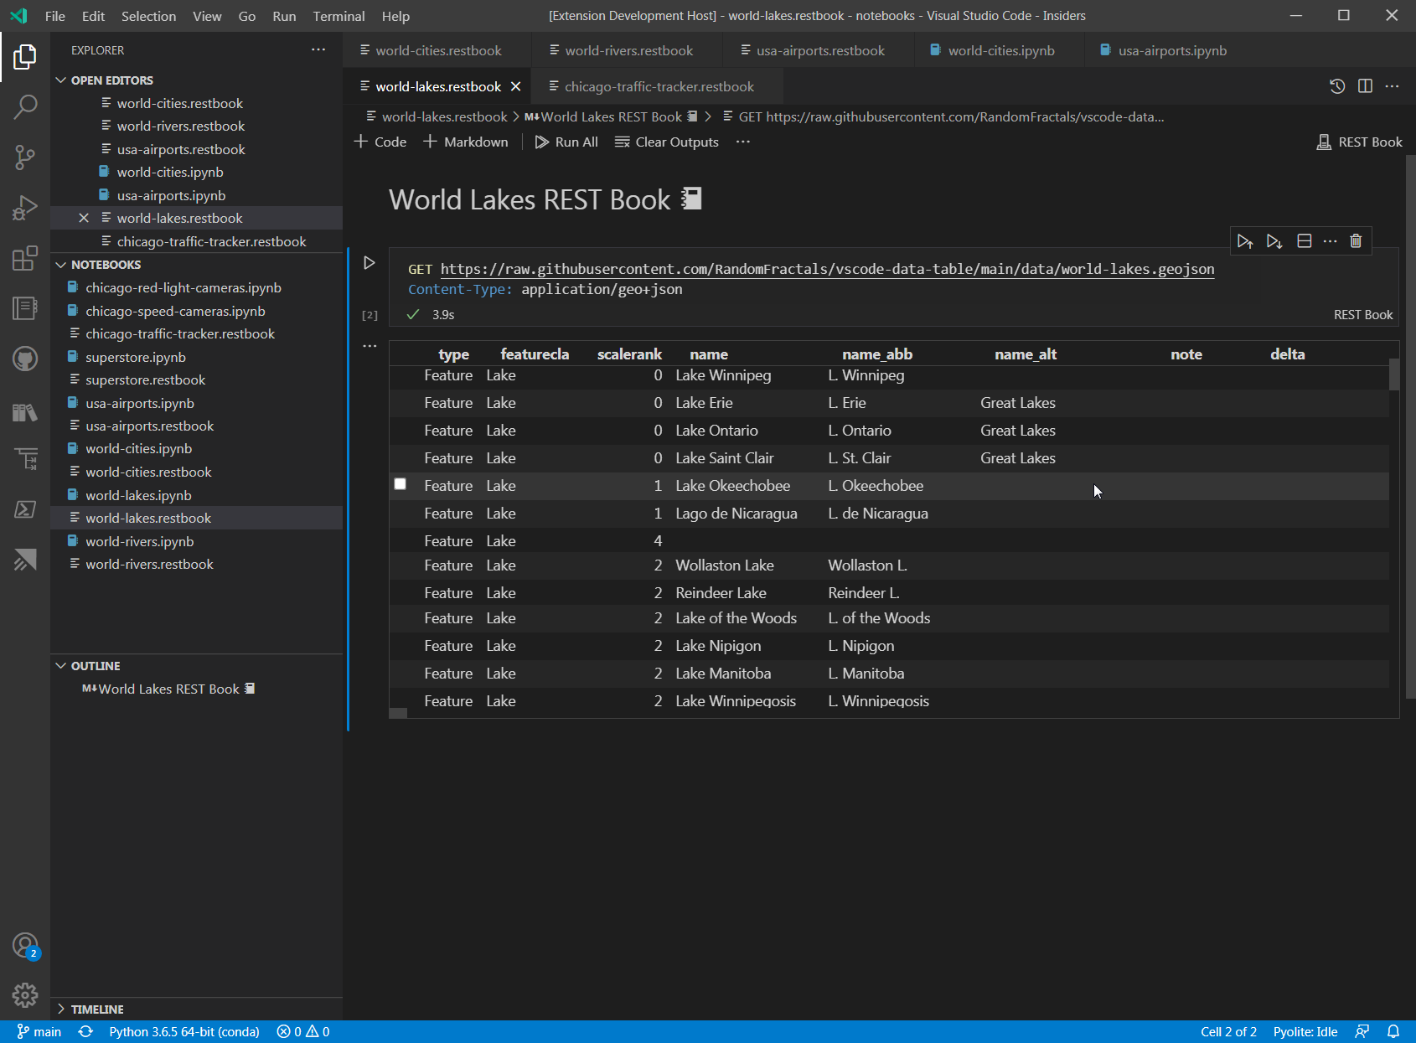Synchronize changes in status bar

pyautogui.click(x=85, y=1031)
